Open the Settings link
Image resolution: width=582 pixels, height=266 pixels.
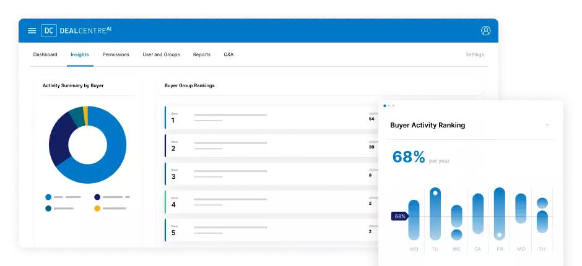click(x=474, y=54)
